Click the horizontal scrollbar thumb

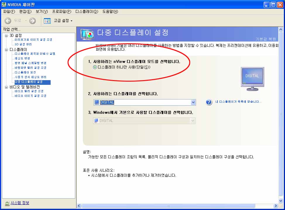point(168,206)
